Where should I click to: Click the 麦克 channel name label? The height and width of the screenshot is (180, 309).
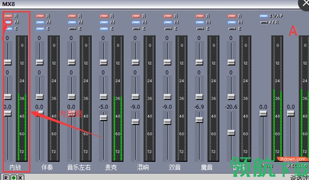[111, 167]
